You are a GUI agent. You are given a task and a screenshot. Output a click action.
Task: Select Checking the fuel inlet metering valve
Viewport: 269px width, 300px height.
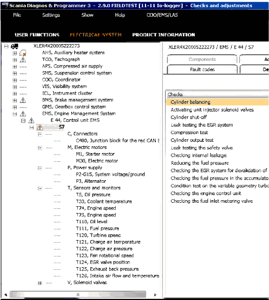pos(212,201)
